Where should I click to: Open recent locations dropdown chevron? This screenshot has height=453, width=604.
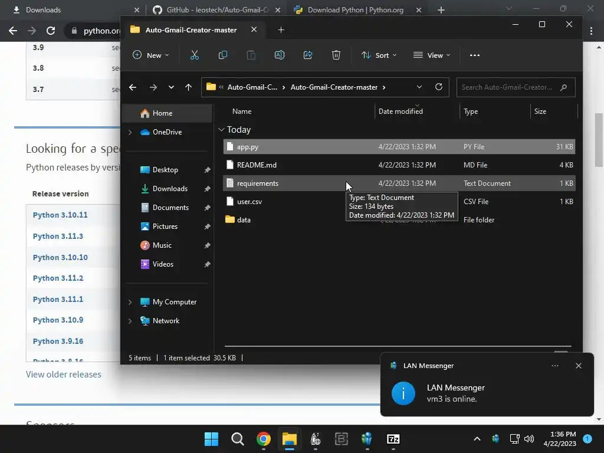[x=171, y=87]
